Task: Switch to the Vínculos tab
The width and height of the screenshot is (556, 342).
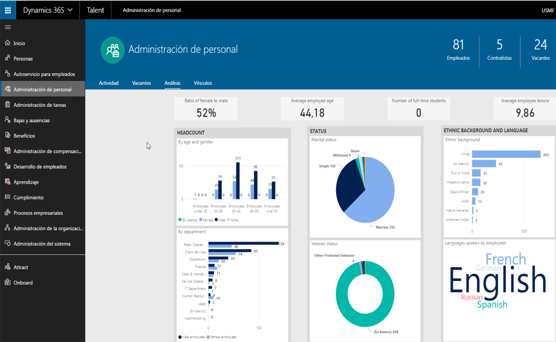Action: 203,83
